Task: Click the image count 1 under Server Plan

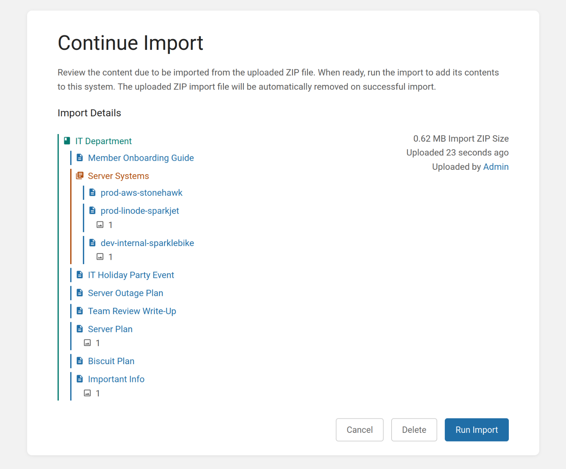Action: click(x=98, y=343)
